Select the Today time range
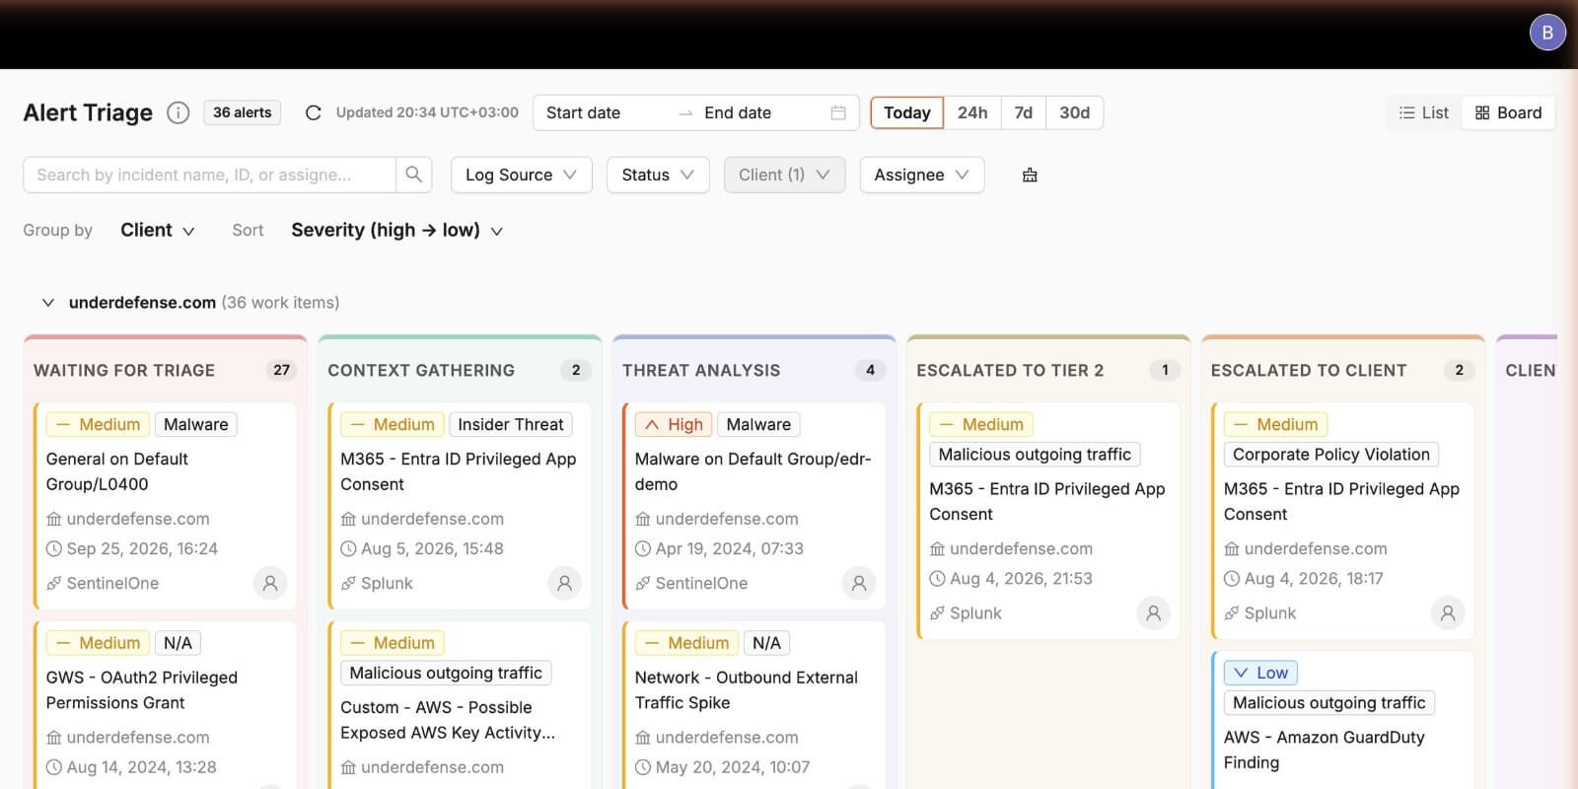The width and height of the screenshot is (1578, 789). [907, 112]
